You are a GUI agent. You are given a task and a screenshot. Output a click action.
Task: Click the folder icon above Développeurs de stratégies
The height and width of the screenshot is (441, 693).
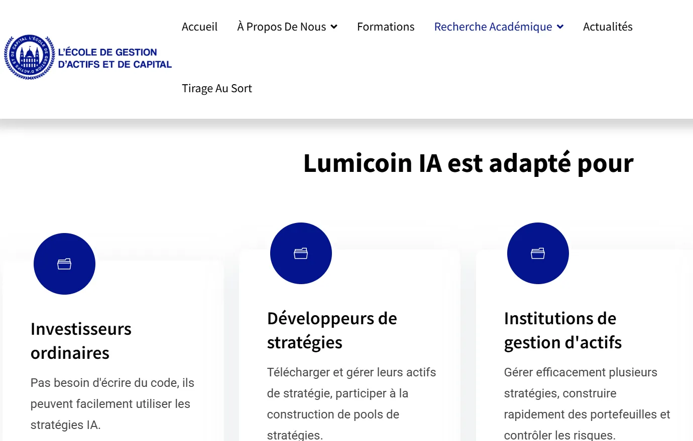(x=301, y=253)
